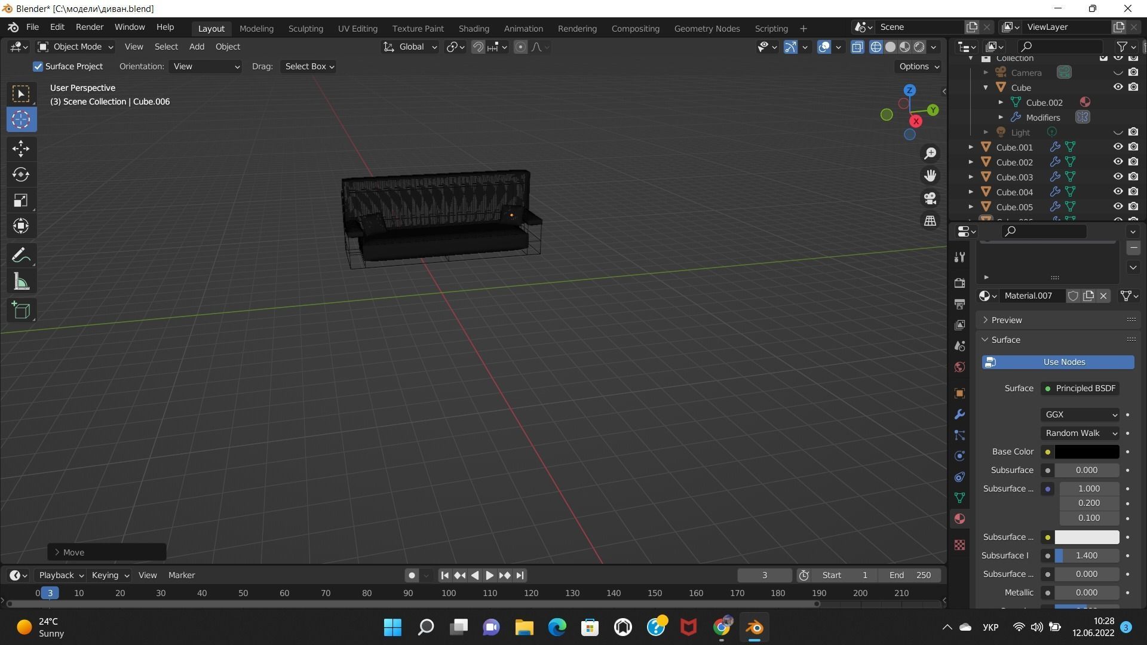Open the Object Mode dropdown
The image size is (1147, 645).
75,47
